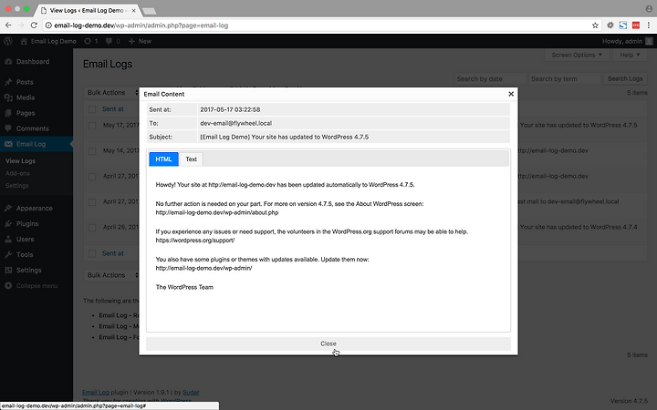Check the May 14, 2017 log row

click(92, 151)
